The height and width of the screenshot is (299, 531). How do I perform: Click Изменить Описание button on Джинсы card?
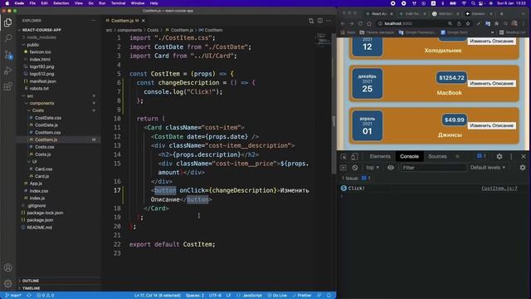coord(492,125)
